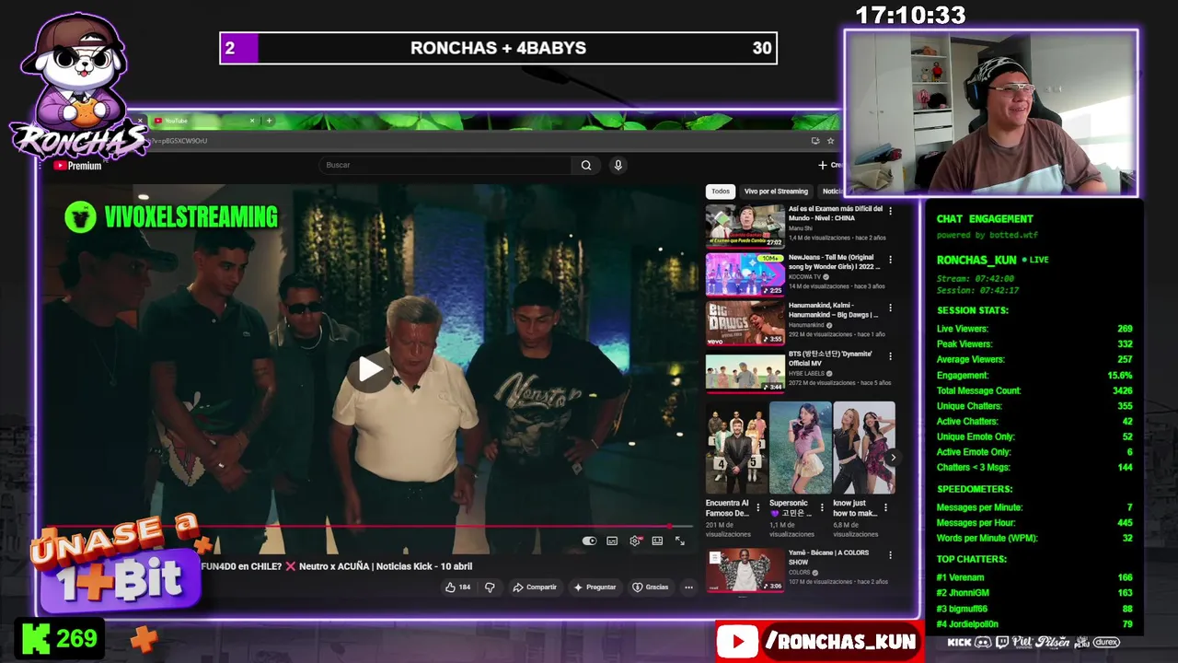Click the /RONCHAS_KUN YouTube banner
Screen dimensions: 1178x663
[819, 642]
